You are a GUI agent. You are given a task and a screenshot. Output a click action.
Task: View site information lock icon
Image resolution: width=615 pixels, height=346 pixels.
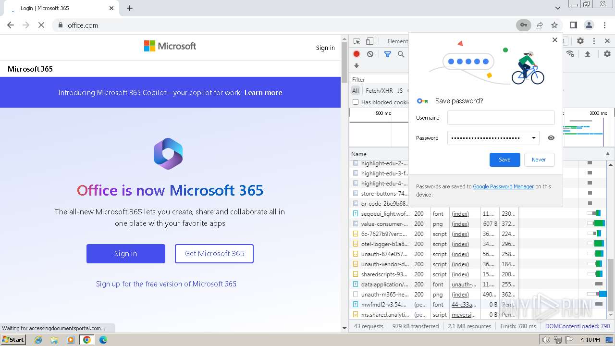click(60, 25)
